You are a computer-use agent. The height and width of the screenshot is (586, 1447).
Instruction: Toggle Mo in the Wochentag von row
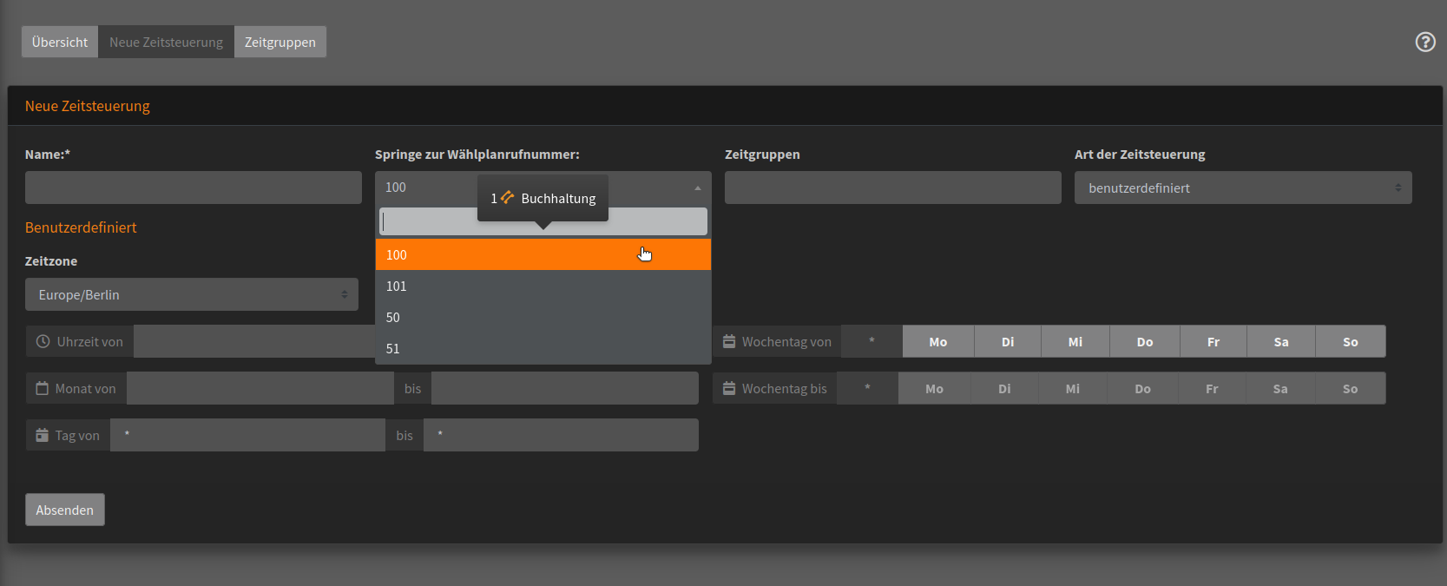point(937,342)
